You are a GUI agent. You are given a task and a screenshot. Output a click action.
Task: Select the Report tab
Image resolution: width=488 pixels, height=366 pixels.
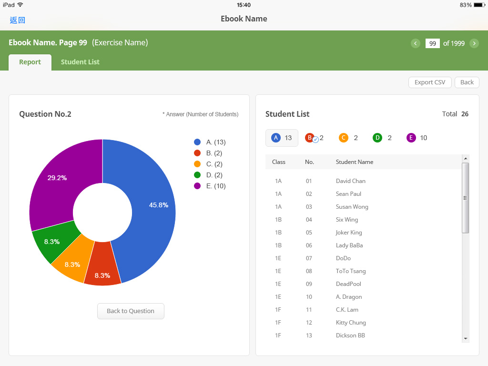(x=30, y=62)
